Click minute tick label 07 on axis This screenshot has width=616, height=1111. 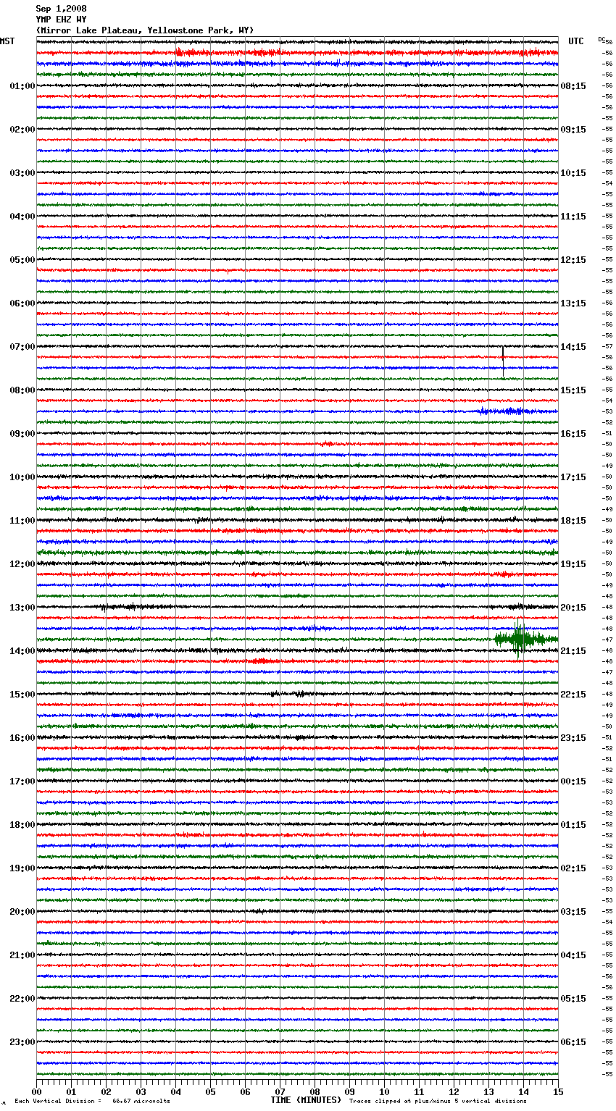point(280,1091)
